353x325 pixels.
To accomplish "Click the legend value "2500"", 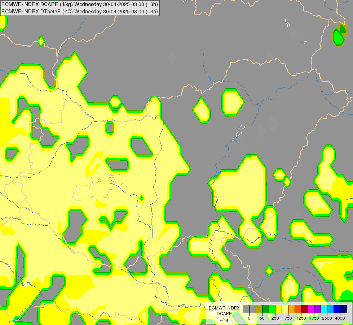I will click(327, 318).
